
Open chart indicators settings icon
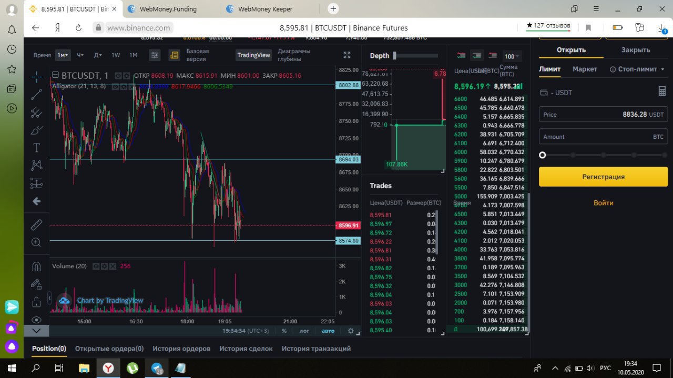(x=155, y=55)
